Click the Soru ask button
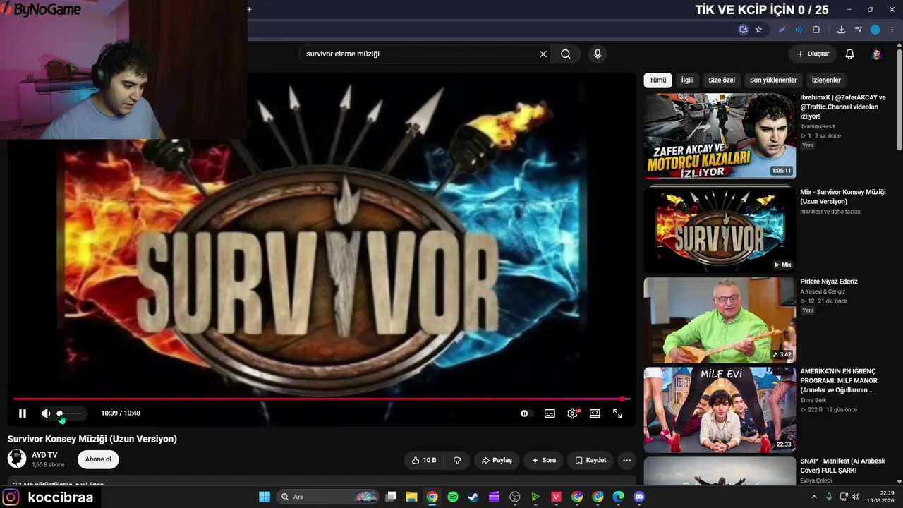903x508 pixels. (543, 460)
